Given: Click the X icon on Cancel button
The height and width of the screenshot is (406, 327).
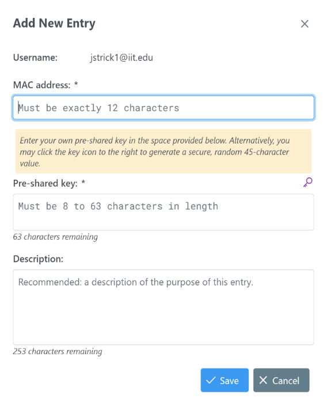Looking at the screenshot, I should tap(263, 380).
